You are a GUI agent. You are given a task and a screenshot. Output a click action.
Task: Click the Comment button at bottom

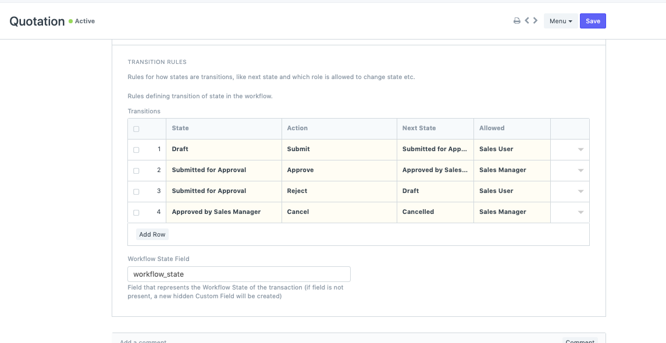pyautogui.click(x=580, y=341)
